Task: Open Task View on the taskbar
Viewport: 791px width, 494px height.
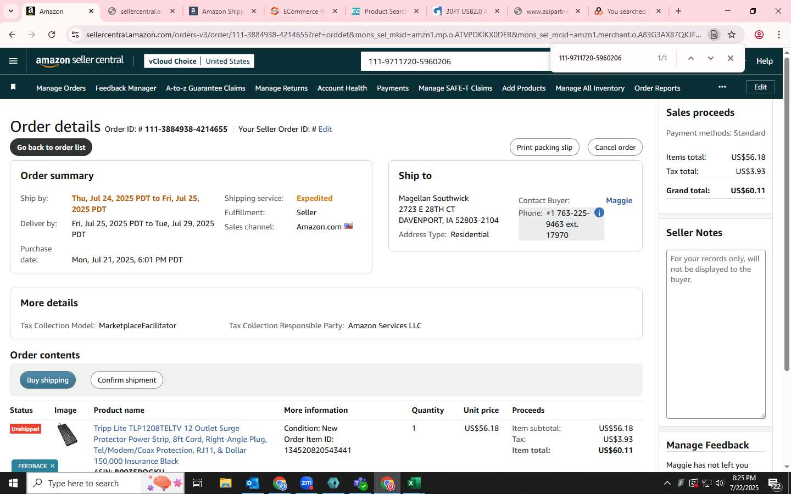Action: pos(198,483)
